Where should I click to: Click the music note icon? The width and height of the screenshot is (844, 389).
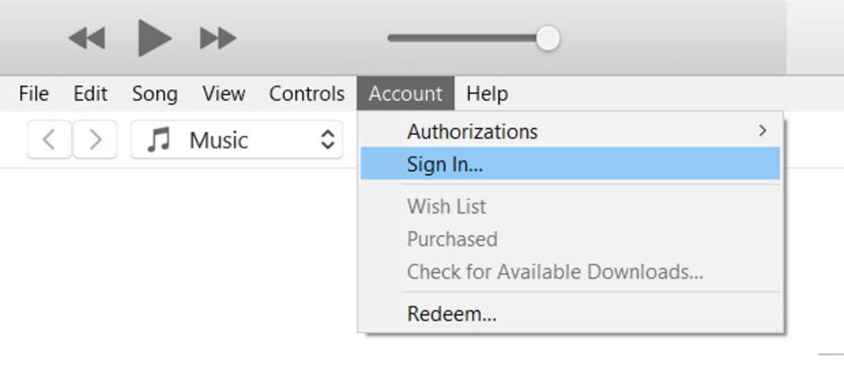[x=159, y=140]
